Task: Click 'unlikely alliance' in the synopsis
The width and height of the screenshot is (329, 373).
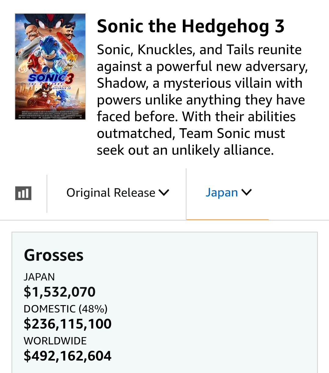Action: coord(222,150)
